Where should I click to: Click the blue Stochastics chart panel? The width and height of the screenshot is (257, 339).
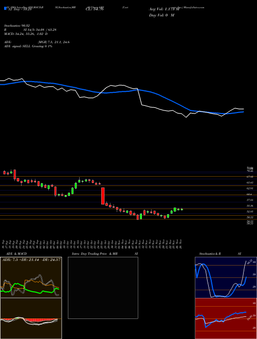coord(226,277)
